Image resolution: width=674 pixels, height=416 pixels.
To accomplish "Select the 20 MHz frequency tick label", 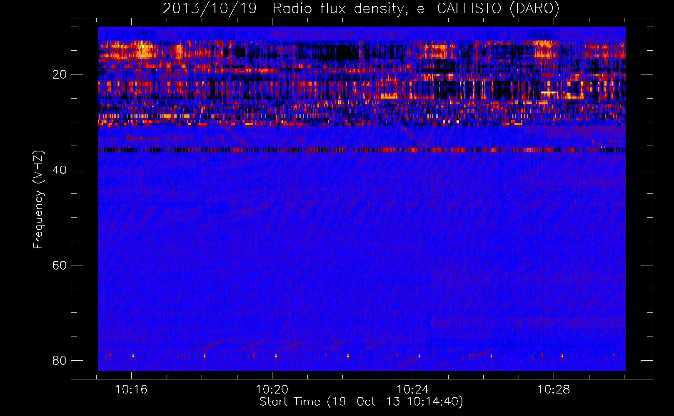I will coord(60,74).
